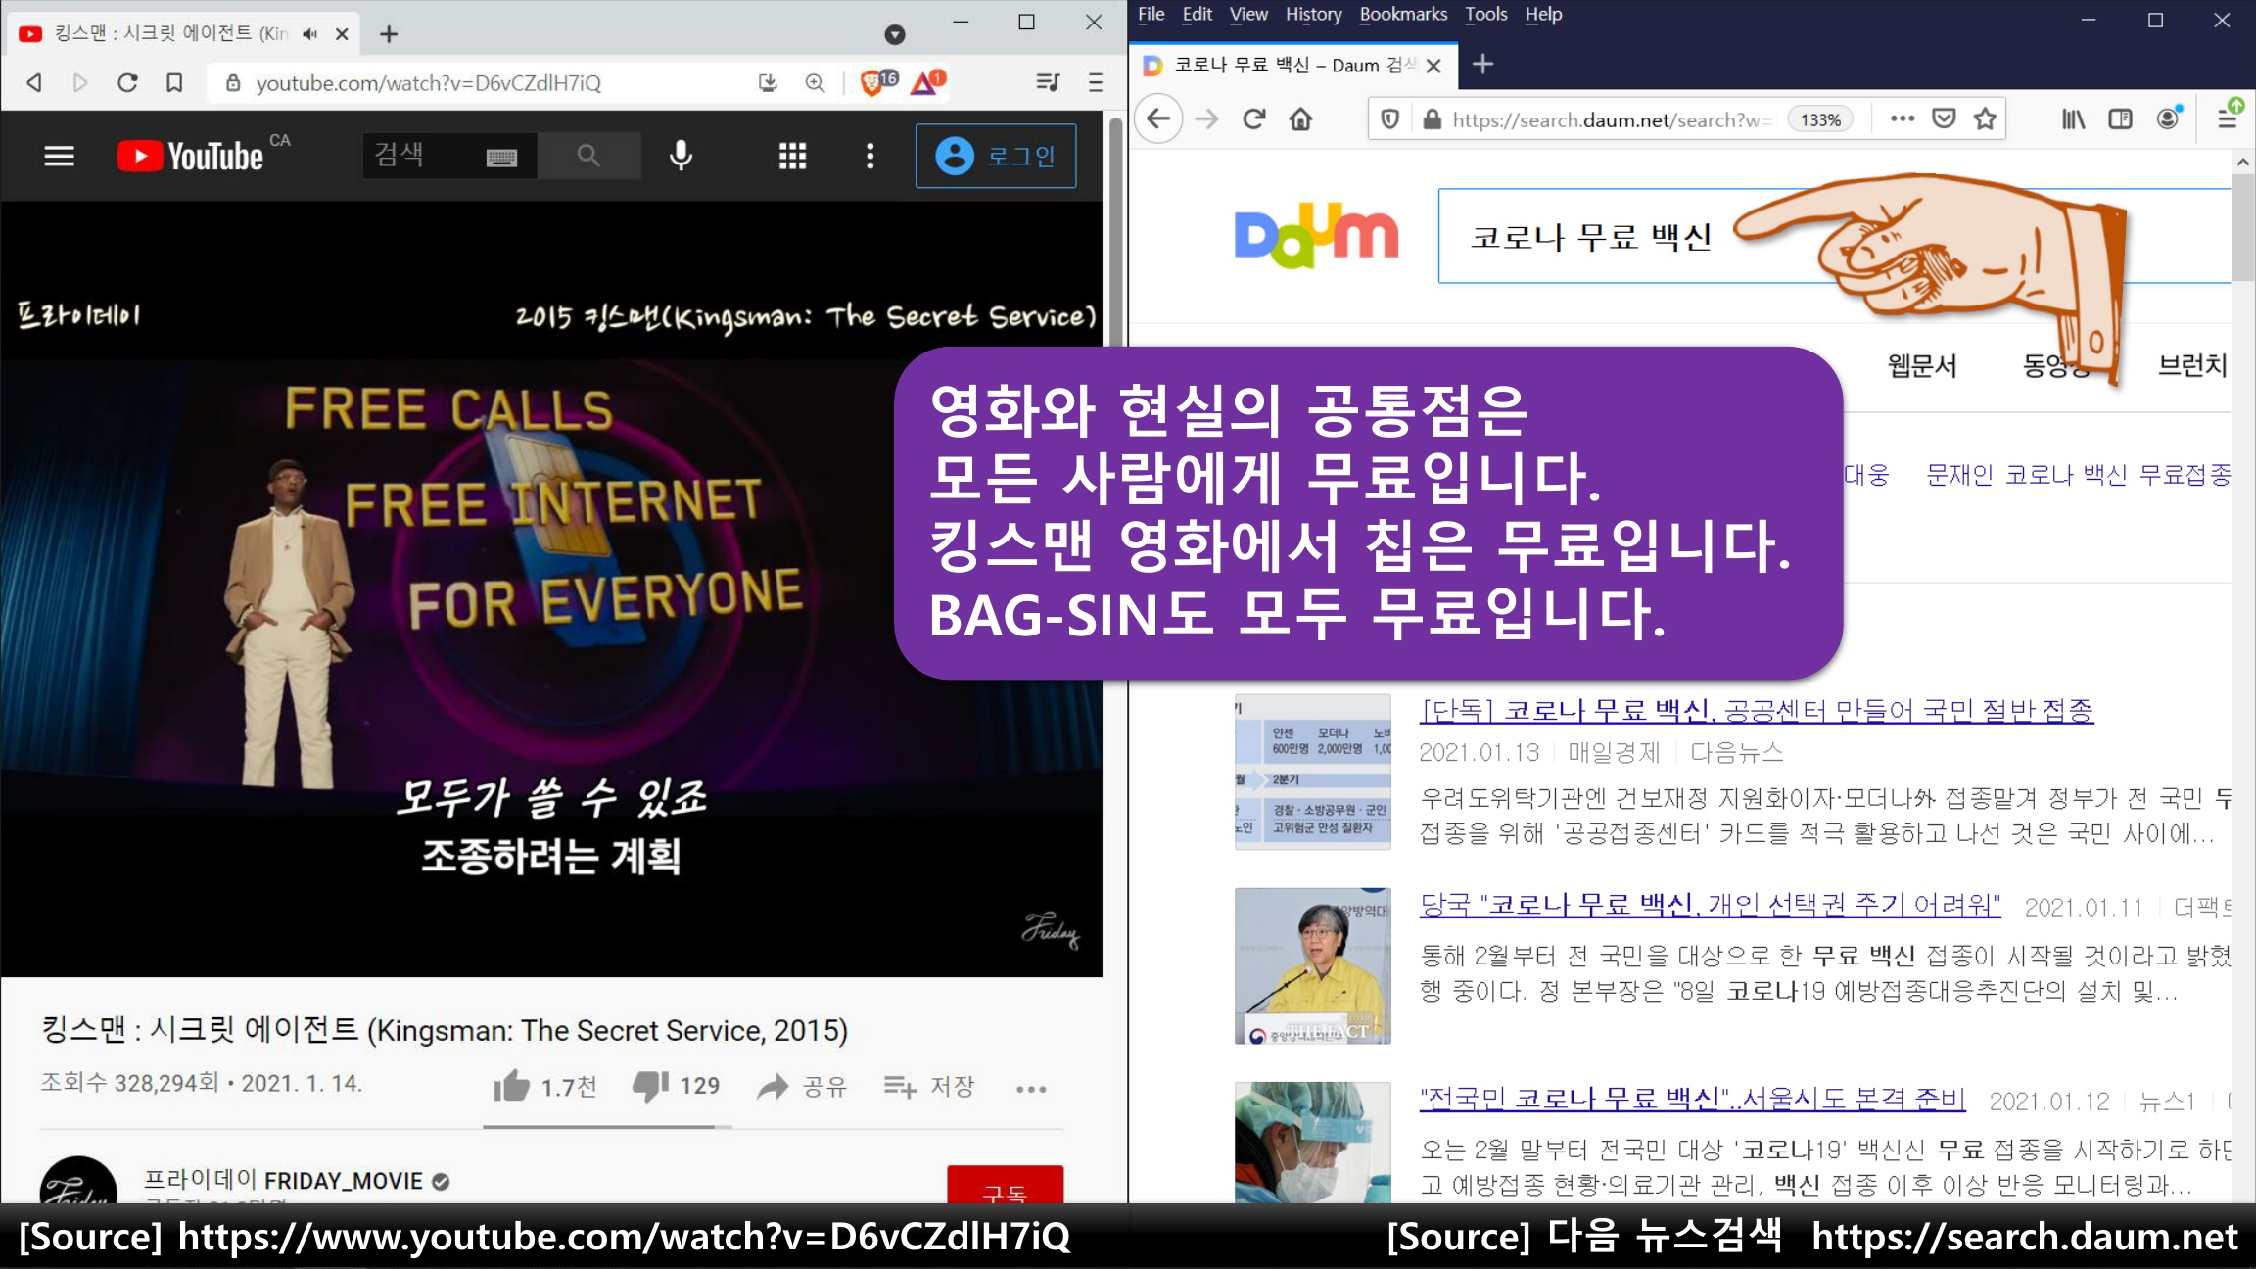Open the Brave media control playlist icon
Image resolution: width=2256 pixels, height=1269 pixels.
pos(1047,82)
